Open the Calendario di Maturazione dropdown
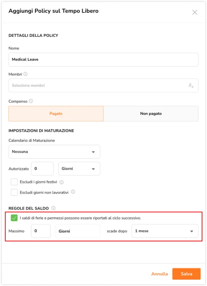Screen dimensions: 207x286 (54, 152)
